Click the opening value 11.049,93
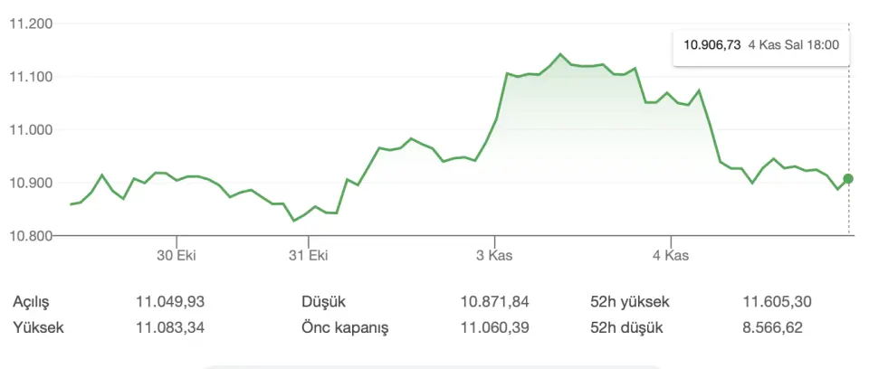Screen dimensions: 869x369 [x=170, y=302]
